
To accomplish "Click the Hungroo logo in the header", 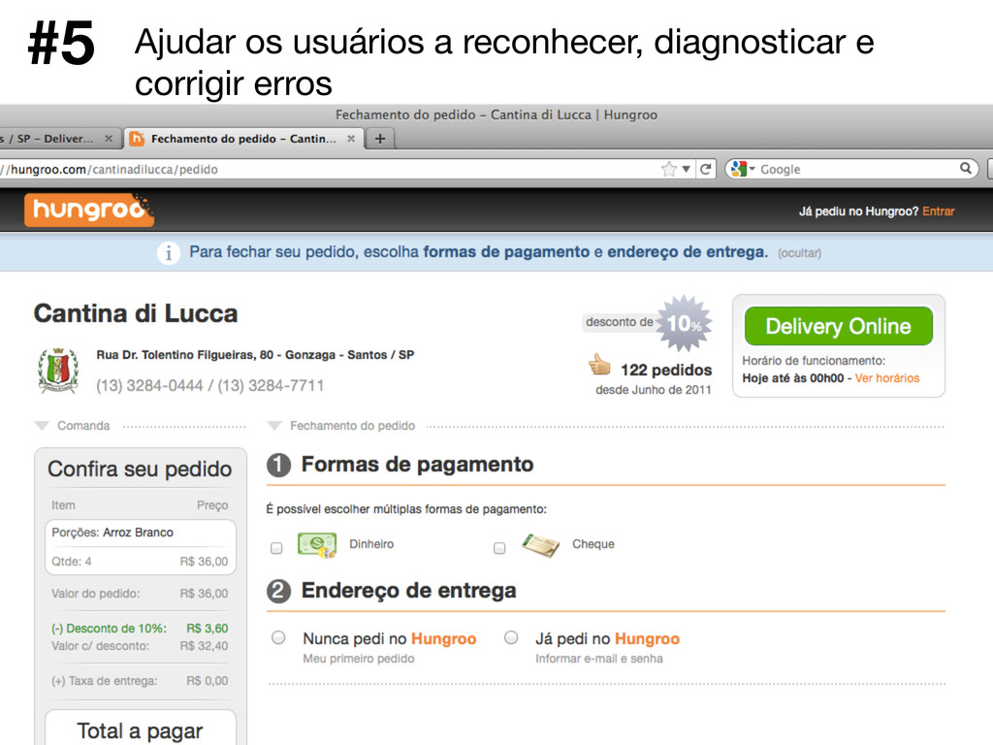I will pos(89,210).
